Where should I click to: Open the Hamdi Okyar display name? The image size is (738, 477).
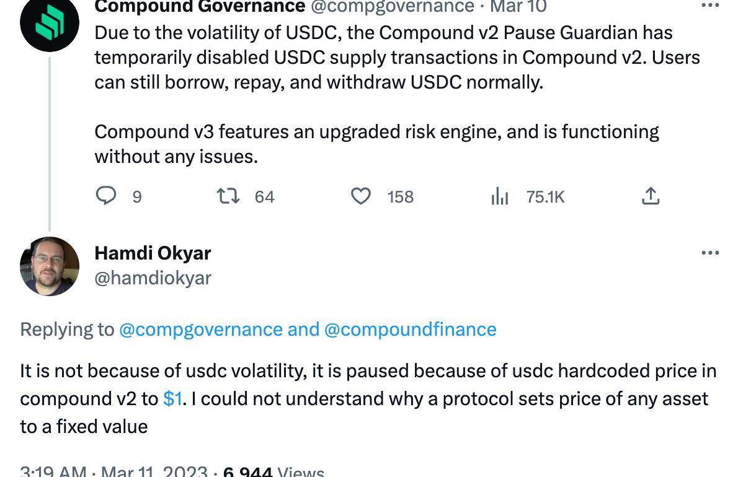(153, 253)
